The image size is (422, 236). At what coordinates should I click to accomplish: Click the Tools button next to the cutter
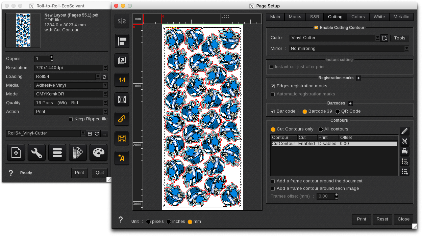(x=399, y=38)
